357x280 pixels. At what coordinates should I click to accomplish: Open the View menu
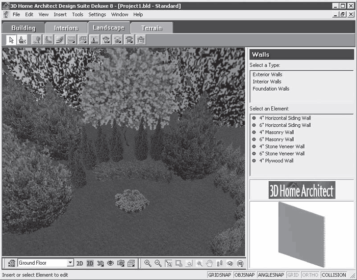click(43, 15)
